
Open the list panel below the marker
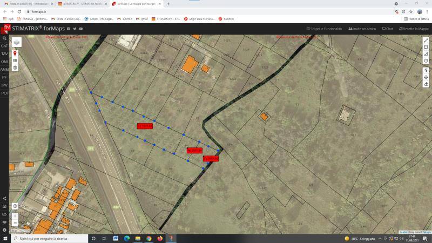pyautogui.click(x=15, y=60)
